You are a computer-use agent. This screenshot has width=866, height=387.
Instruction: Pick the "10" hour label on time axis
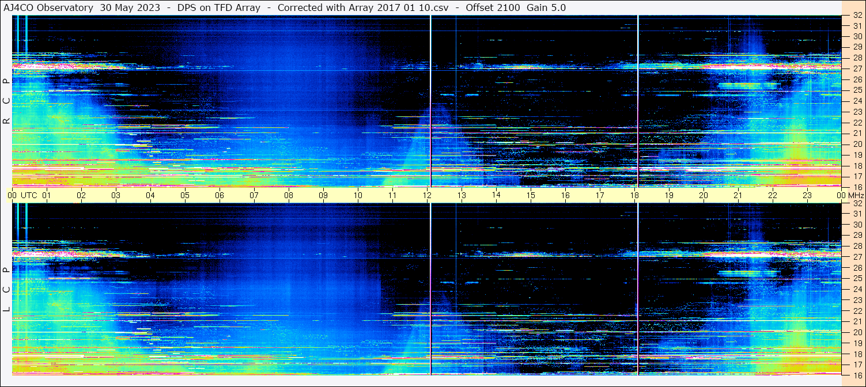[358, 195]
